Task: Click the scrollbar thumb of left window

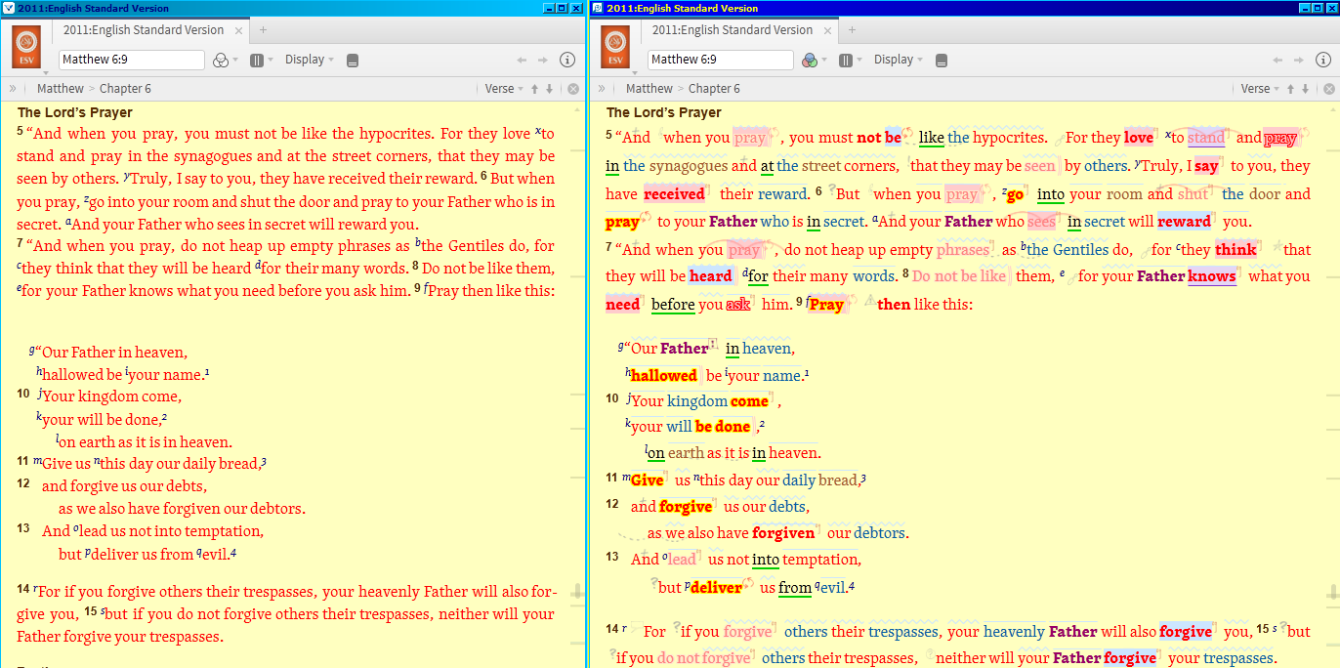Action: [577, 592]
